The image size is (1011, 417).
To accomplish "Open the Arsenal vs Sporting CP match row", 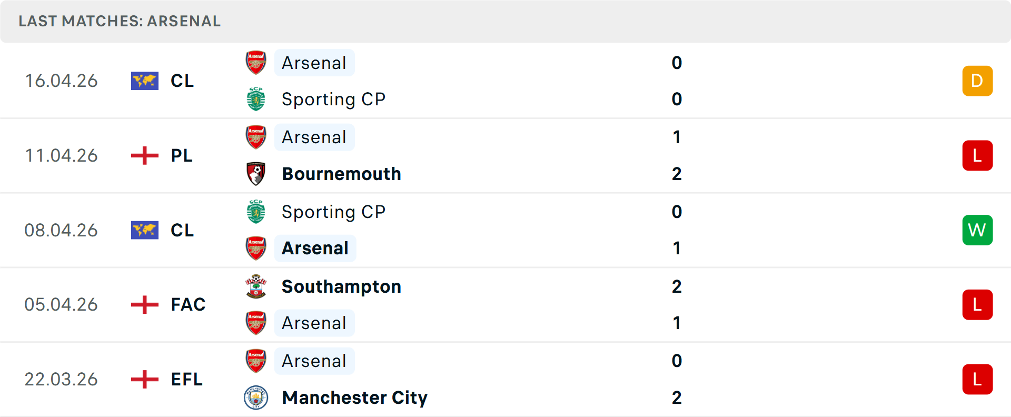I will point(506,81).
